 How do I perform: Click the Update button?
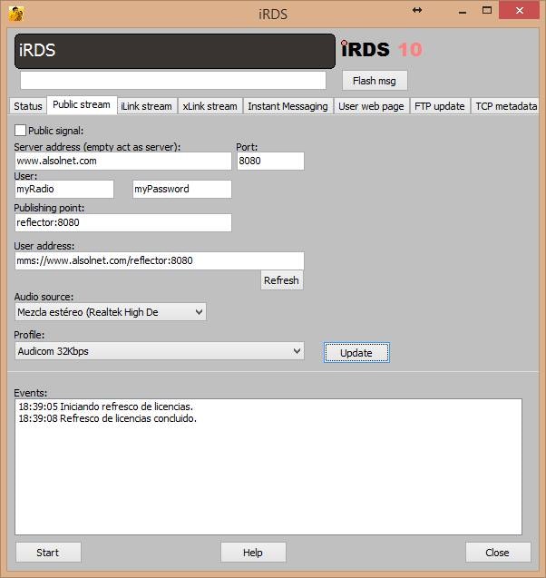pyautogui.click(x=356, y=353)
